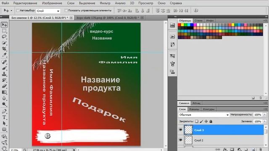Open the History panel icon

coord(172,44)
